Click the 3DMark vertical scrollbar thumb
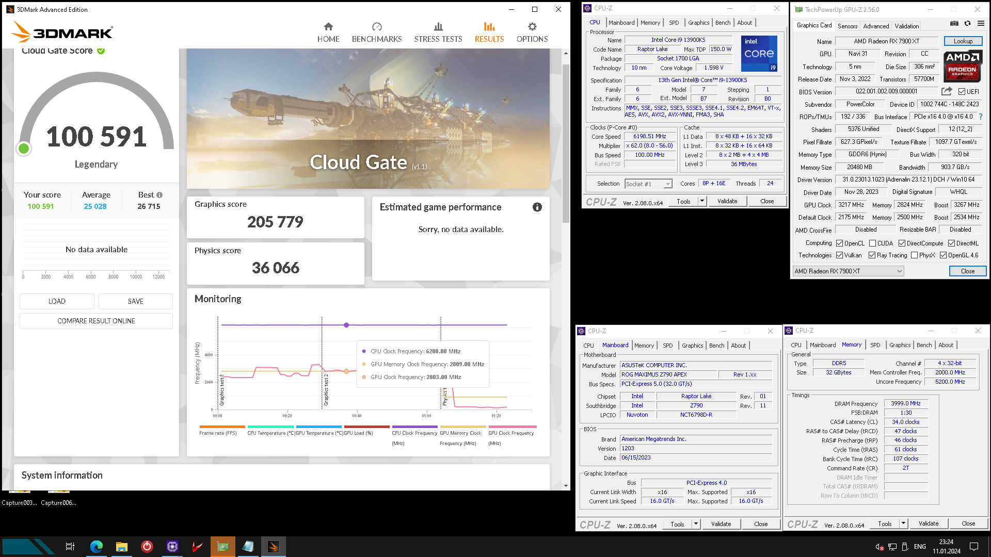991x557 pixels. click(x=566, y=143)
